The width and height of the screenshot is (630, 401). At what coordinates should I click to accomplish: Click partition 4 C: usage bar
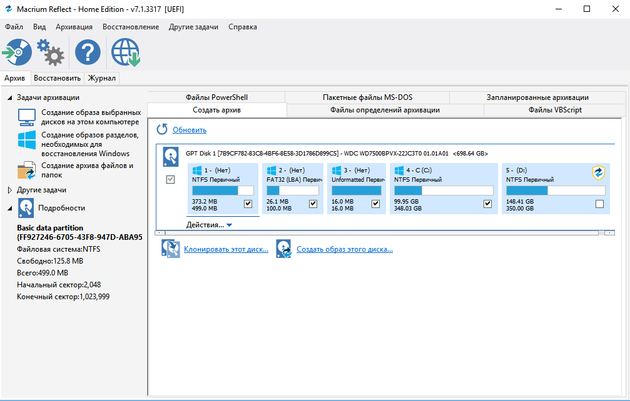click(444, 191)
